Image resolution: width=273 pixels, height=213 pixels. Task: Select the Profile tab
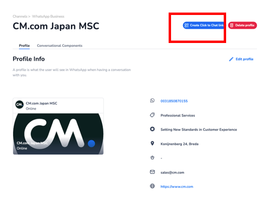tap(24, 45)
